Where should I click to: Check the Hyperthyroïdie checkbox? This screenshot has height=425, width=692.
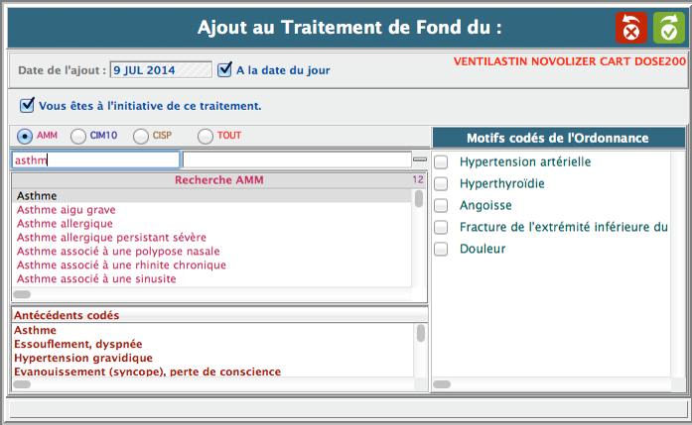[442, 183]
